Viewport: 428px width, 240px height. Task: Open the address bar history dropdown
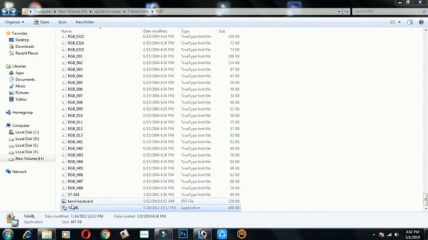point(339,12)
